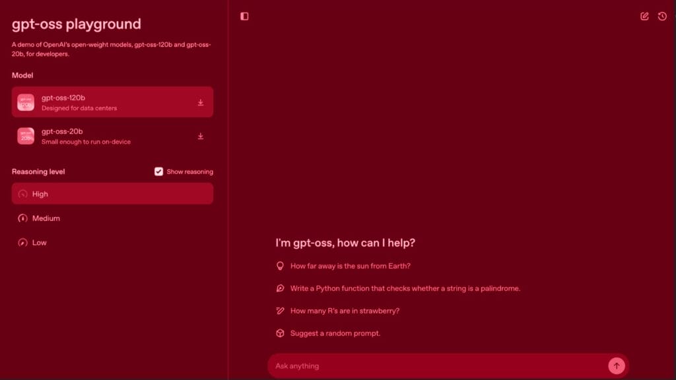Click the cube icon beside the random prompt

[280, 333]
